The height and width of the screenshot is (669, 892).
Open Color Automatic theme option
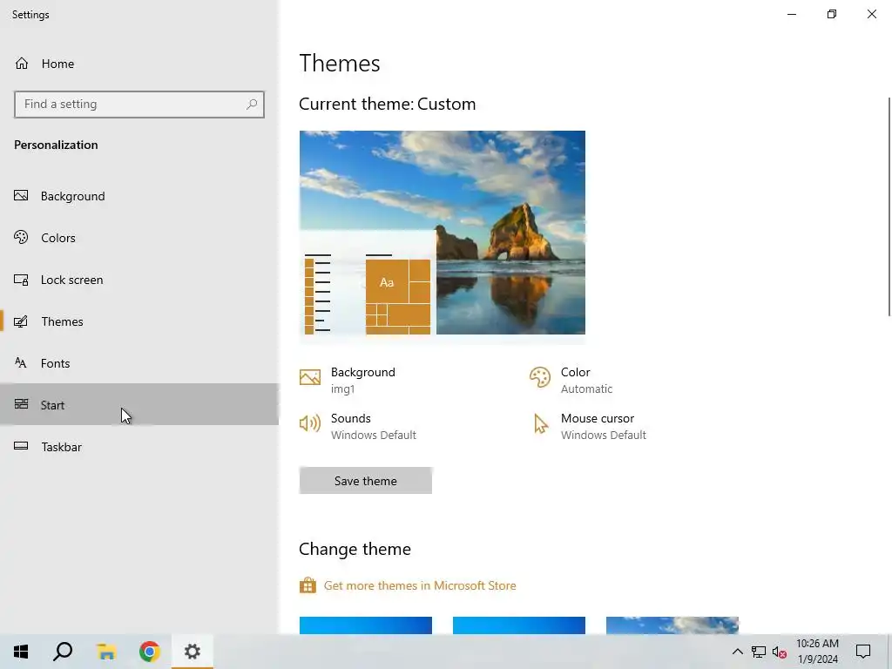(571, 380)
